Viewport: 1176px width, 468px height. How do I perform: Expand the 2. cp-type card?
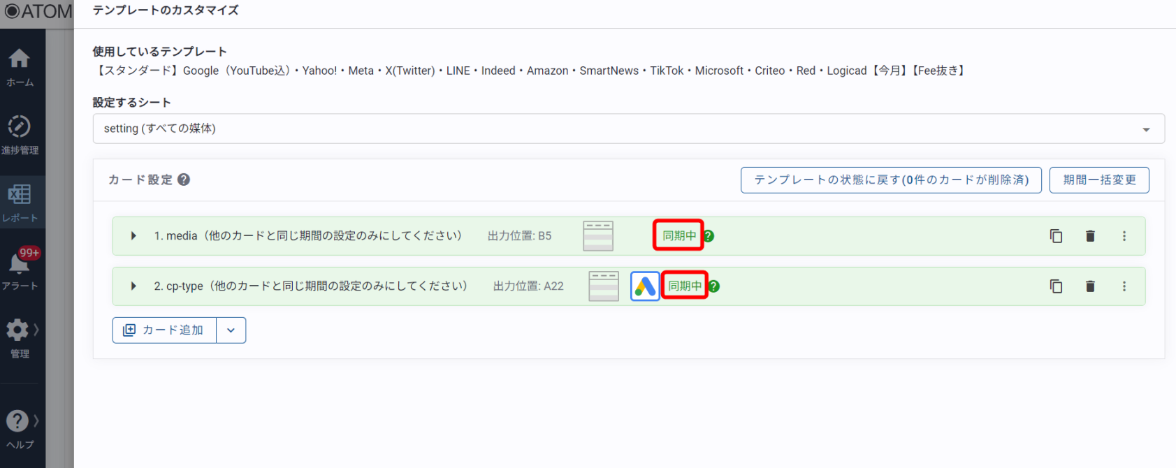pos(133,286)
